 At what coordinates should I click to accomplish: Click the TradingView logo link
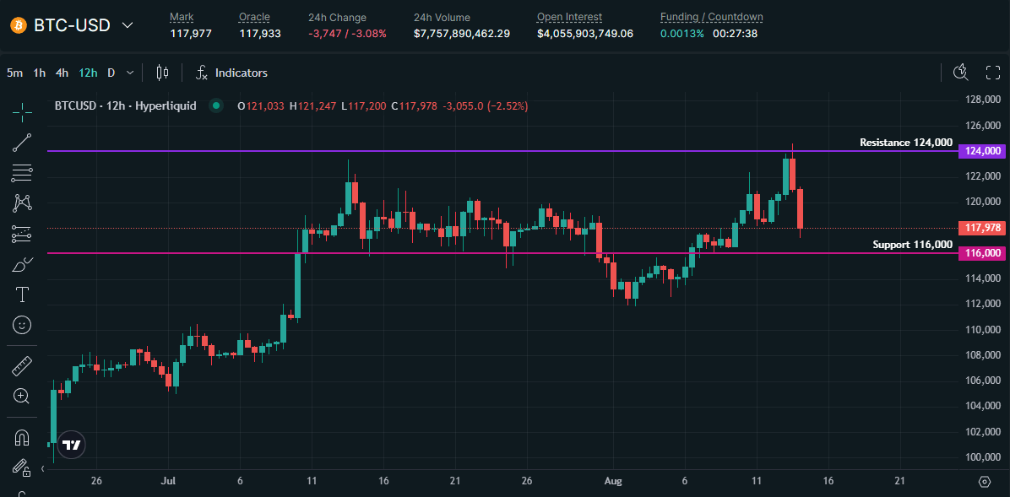[x=72, y=445]
